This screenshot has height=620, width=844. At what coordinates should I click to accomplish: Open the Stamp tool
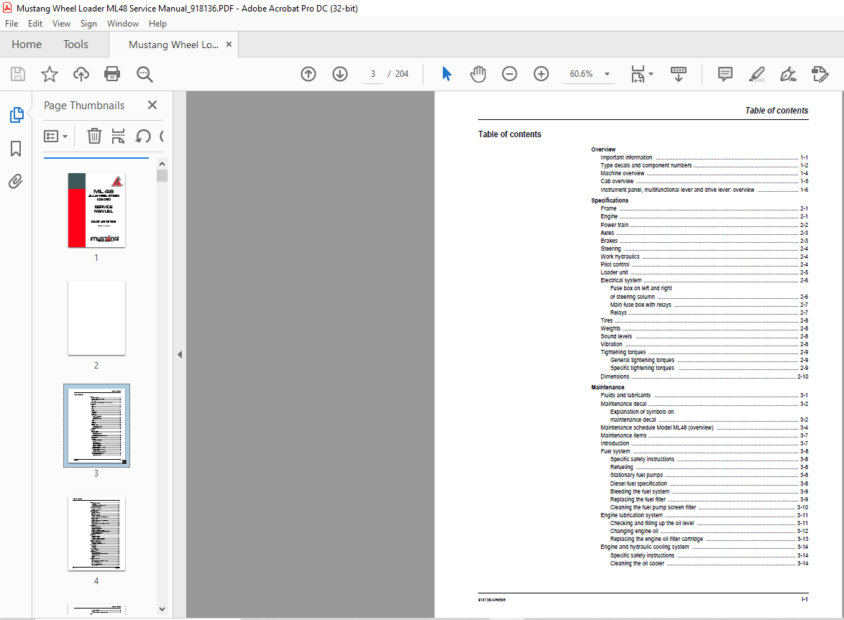820,74
